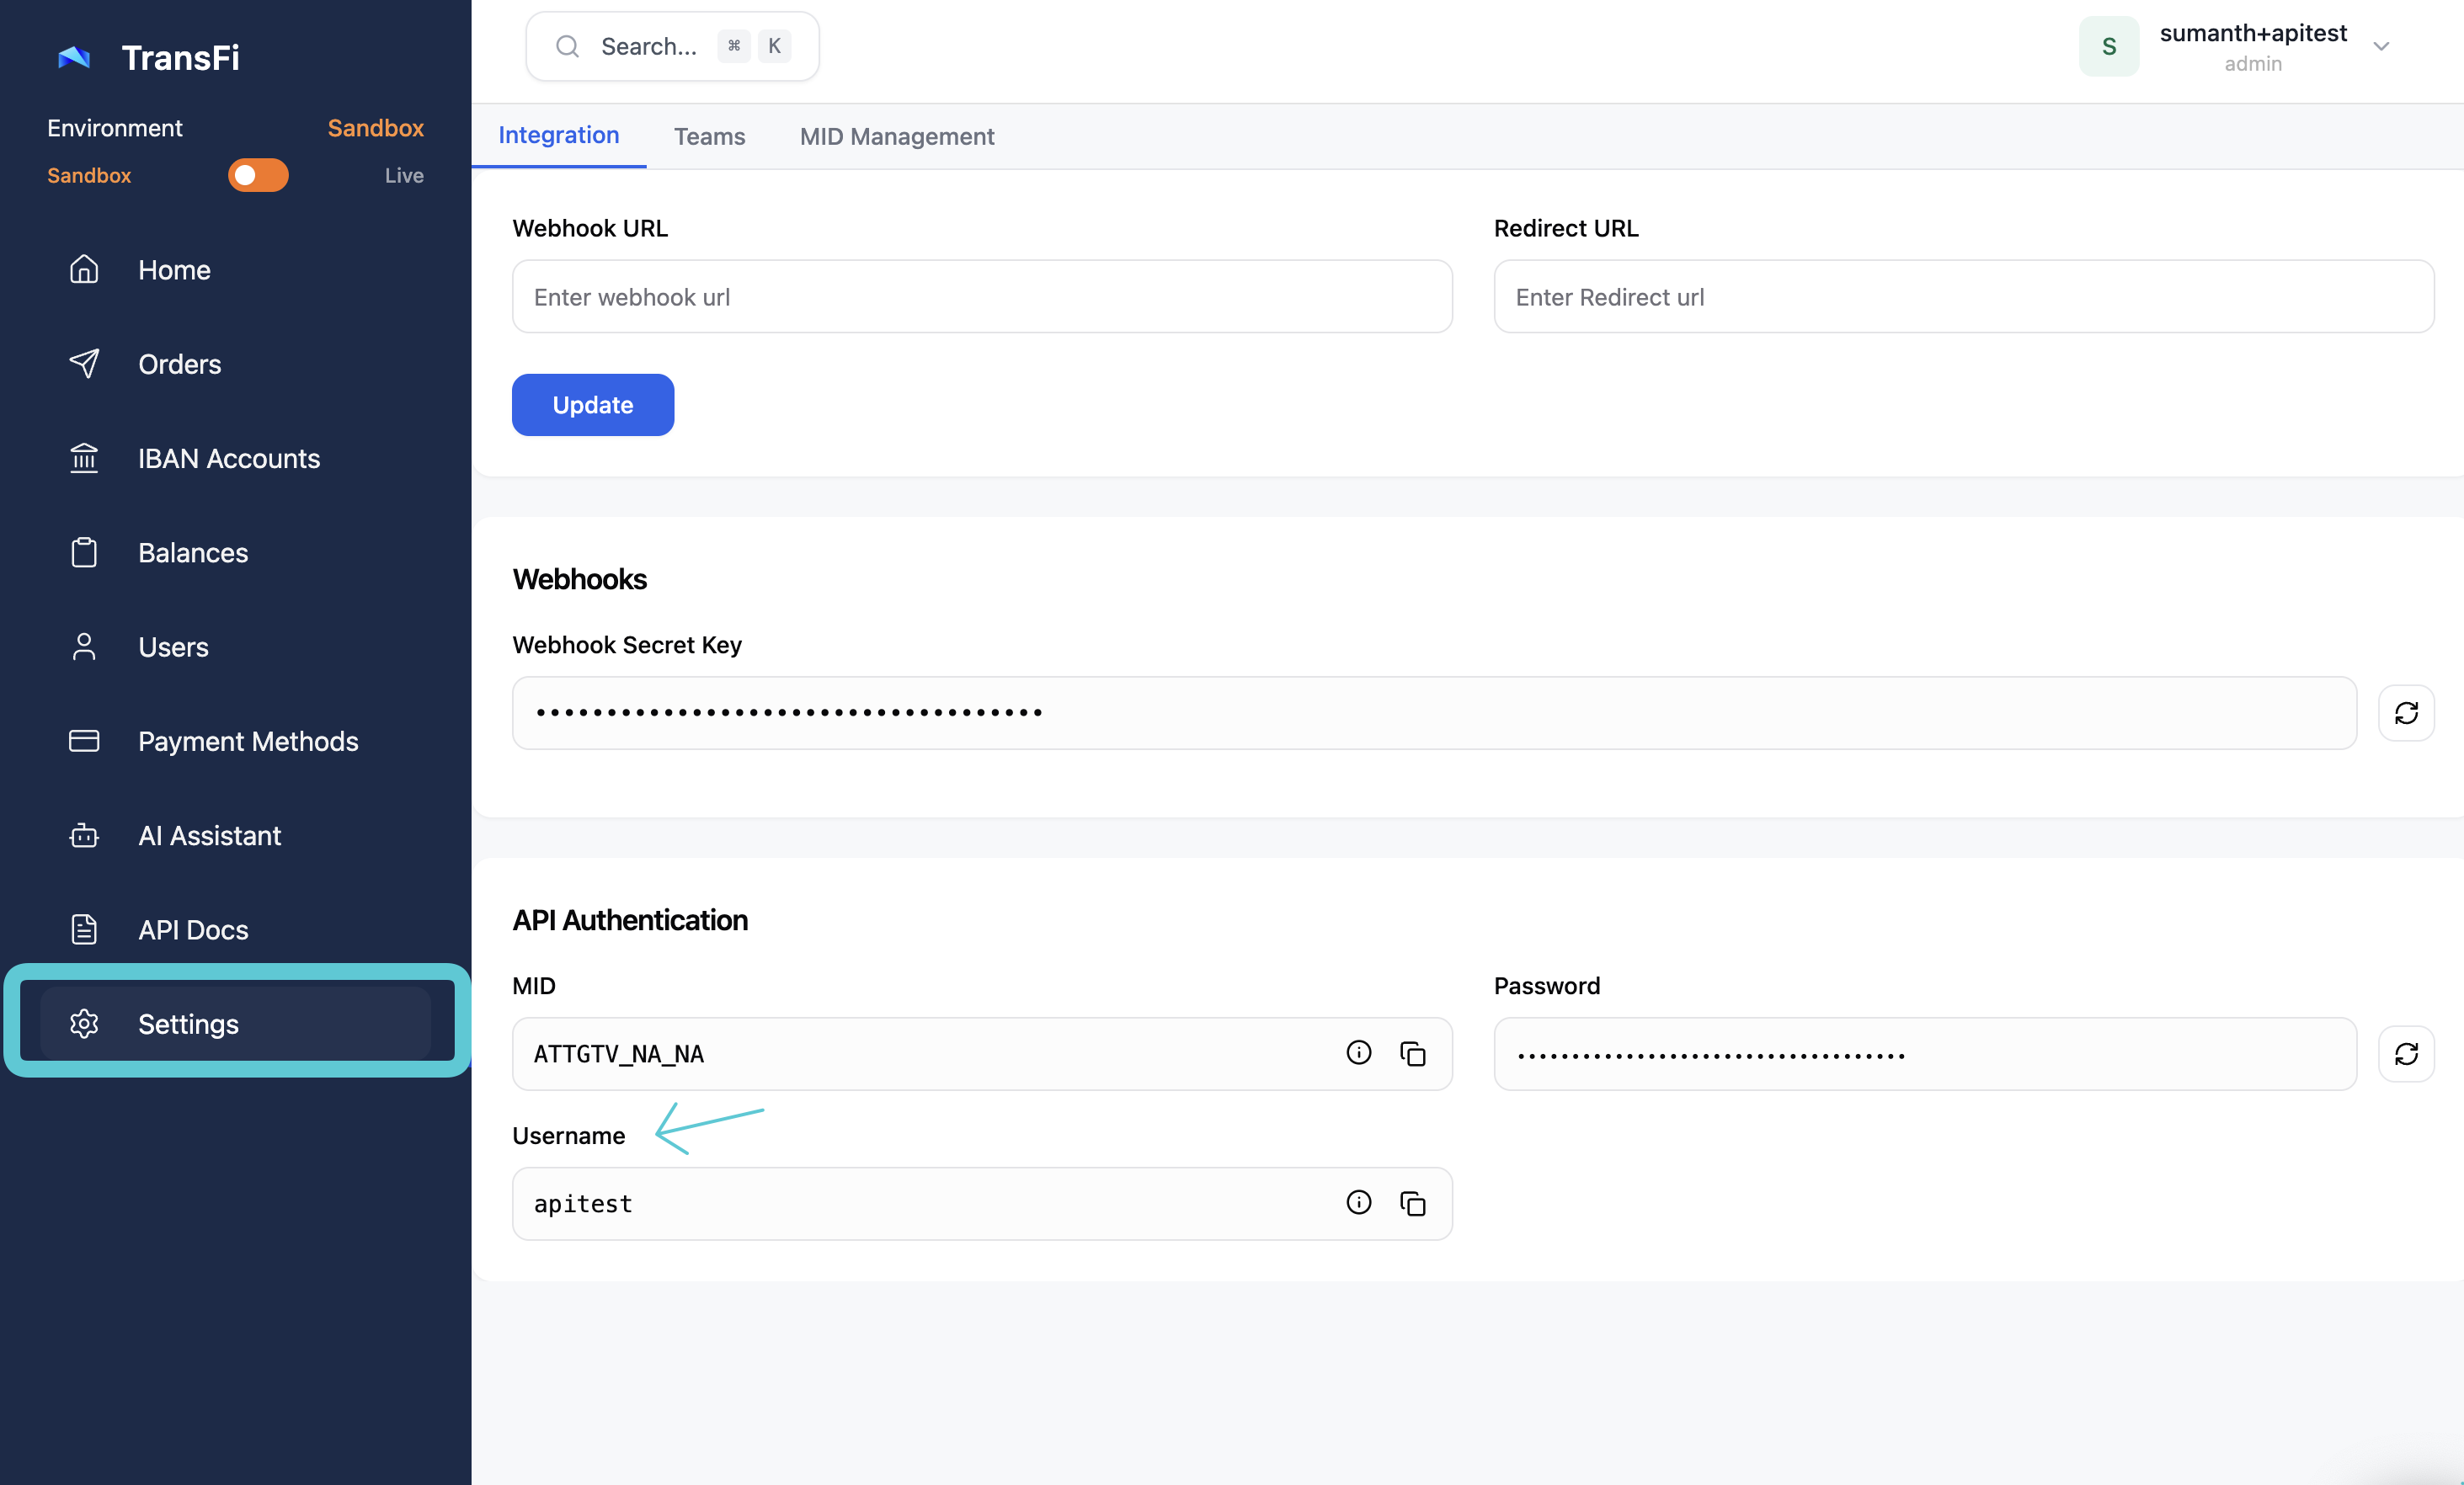Open API Docs in sidebar
The image size is (2464, 1485).
(193, 929)
